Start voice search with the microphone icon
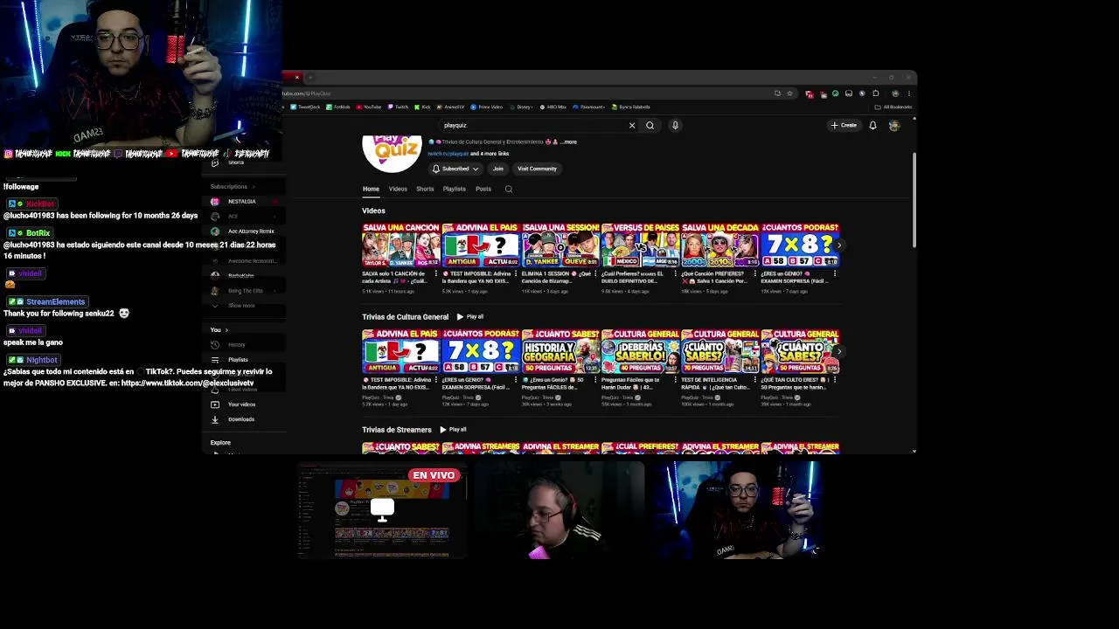Screen dimensions: 1119x629 [675, 125]
